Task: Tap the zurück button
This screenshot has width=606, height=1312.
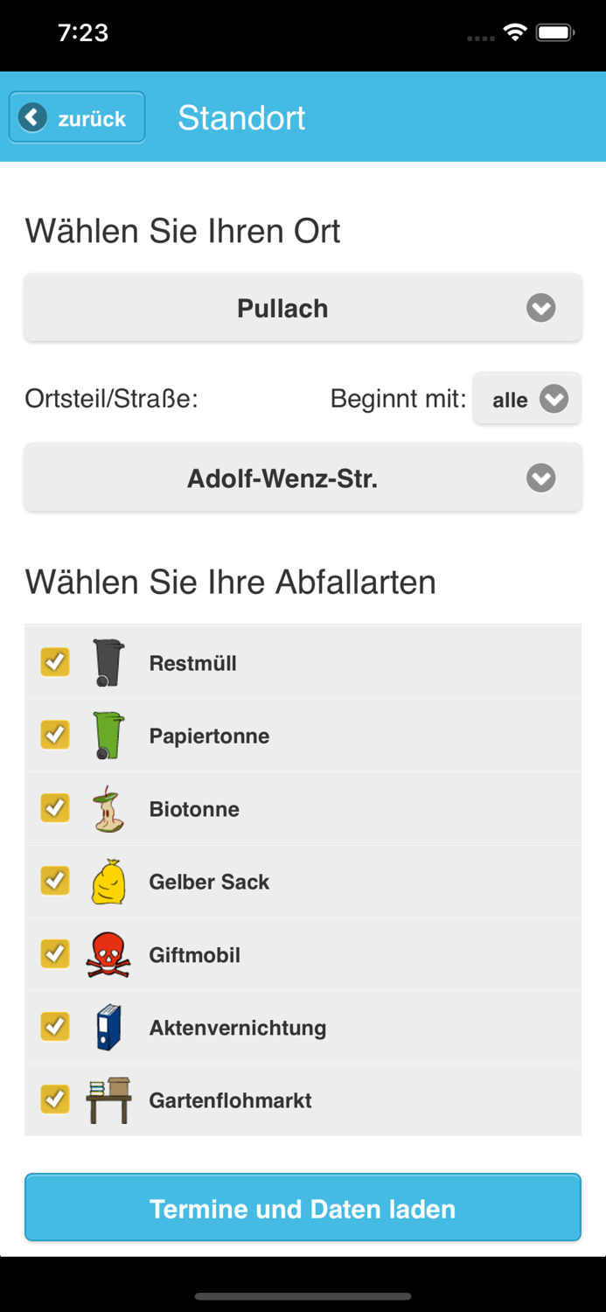Action: tap(76, 116)
